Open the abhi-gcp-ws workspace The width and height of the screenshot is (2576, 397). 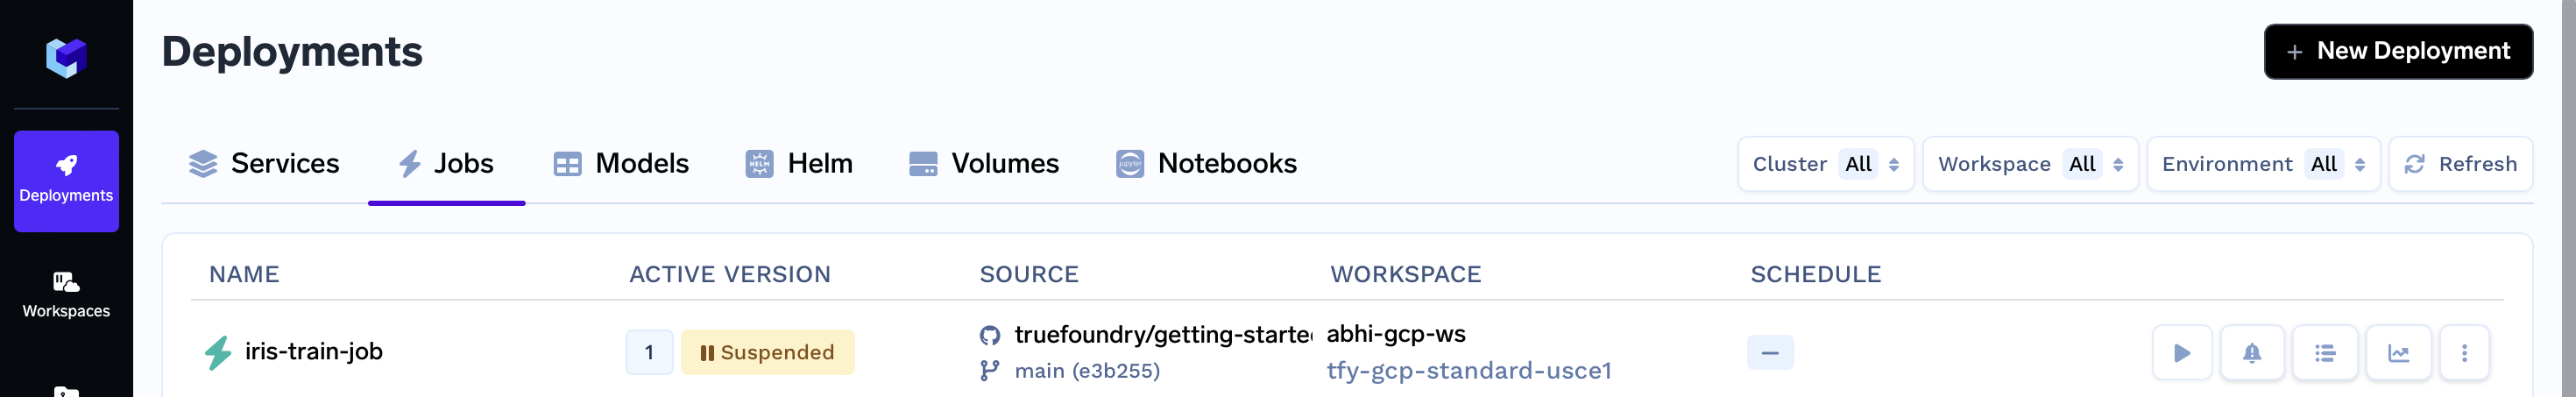tap(1396, 334)
